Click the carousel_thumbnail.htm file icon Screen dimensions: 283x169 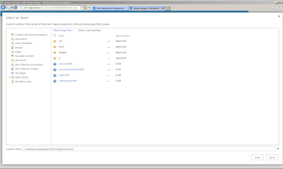(x=55, y=70)
